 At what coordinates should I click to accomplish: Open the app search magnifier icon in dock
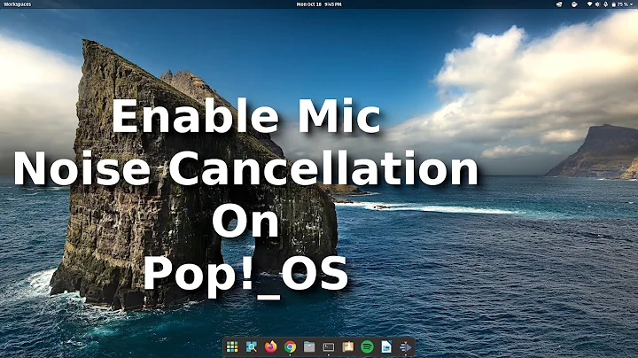click(x=252, y=346)
